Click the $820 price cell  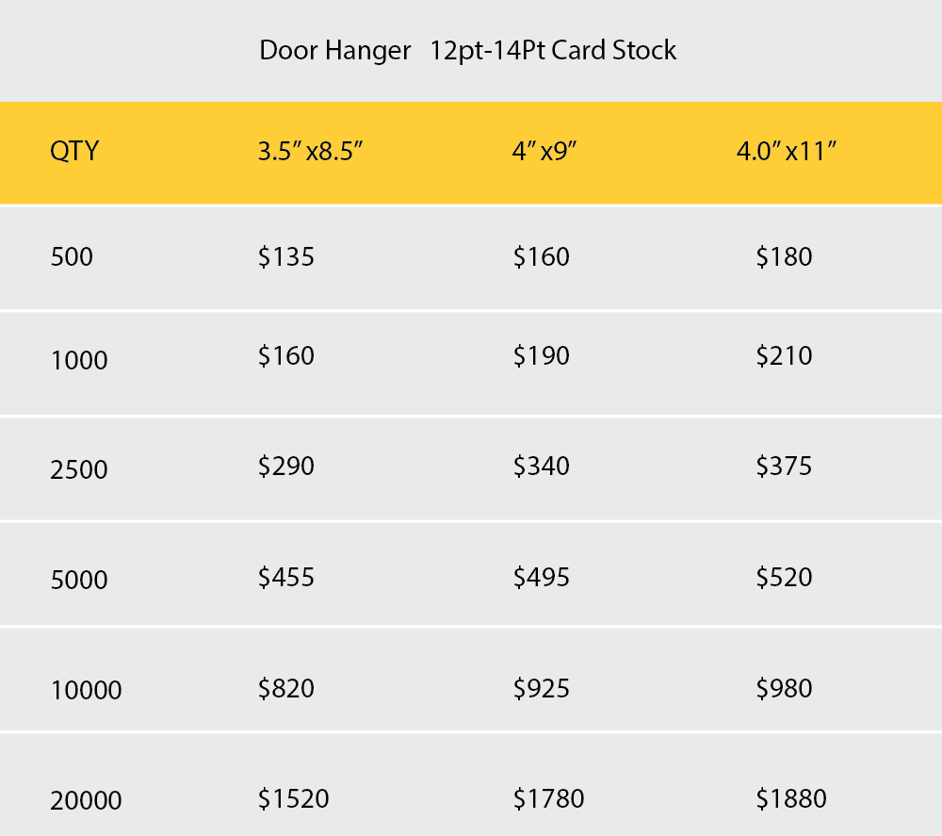[x=286, y=688]
